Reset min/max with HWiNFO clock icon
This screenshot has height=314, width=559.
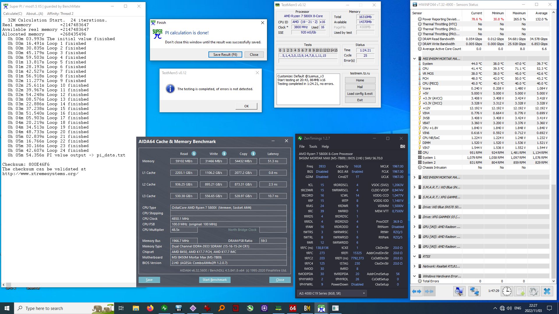point(507,291)
